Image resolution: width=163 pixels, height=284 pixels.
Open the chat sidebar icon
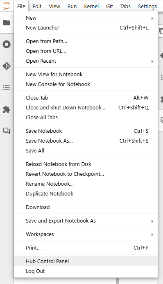coord(7,131)
